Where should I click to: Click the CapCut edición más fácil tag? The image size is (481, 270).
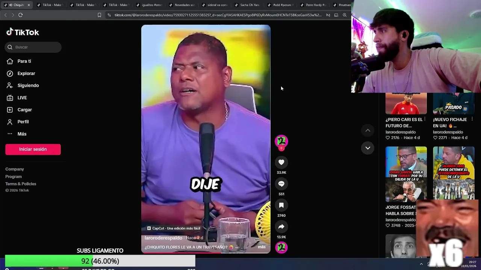[174, 228]
